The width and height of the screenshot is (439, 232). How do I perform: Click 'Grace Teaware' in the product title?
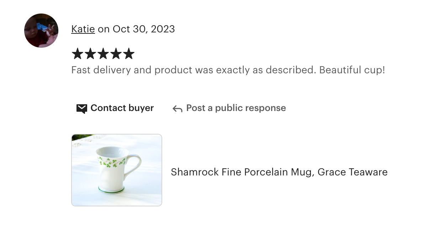[x=352, y=172]
